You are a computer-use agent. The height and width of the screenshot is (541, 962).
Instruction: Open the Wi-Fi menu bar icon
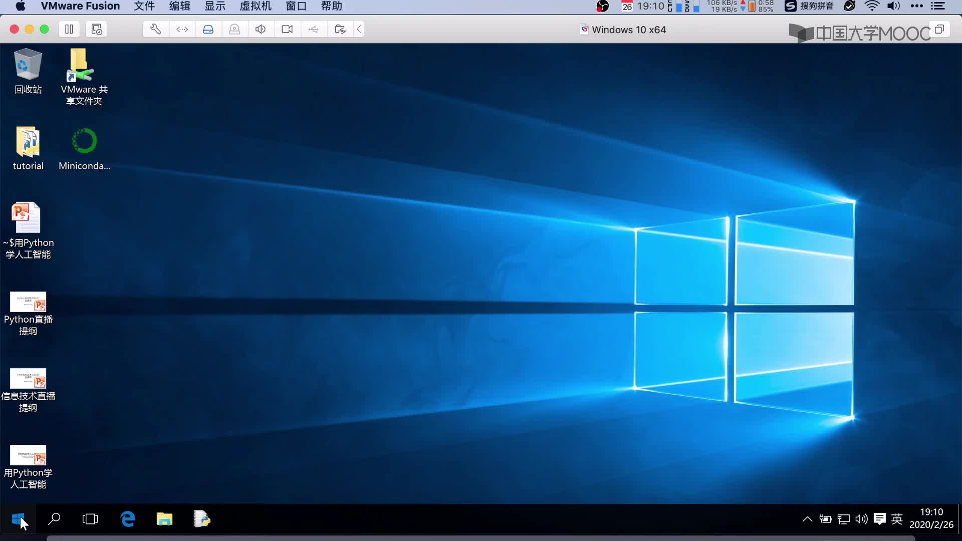[x=872, y=6]
